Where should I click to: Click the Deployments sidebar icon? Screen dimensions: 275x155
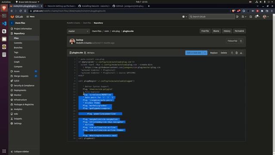[x=12, y=90]
